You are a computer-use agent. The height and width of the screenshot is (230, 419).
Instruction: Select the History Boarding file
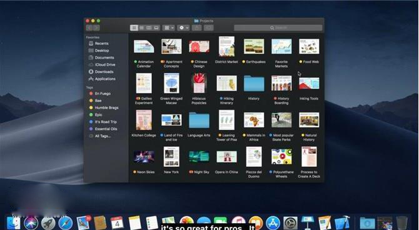(x=281, y=83)
